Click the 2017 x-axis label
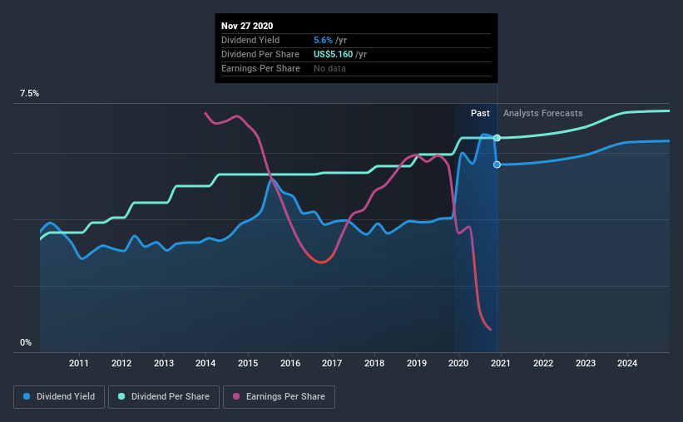Screen dimensions: 683x422 332,363
